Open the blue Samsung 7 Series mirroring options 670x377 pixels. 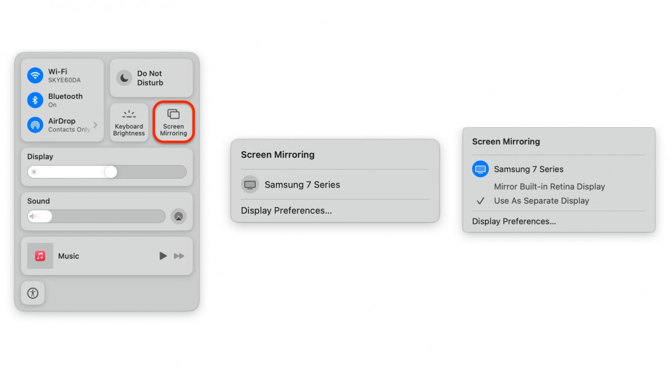(480, 169)
